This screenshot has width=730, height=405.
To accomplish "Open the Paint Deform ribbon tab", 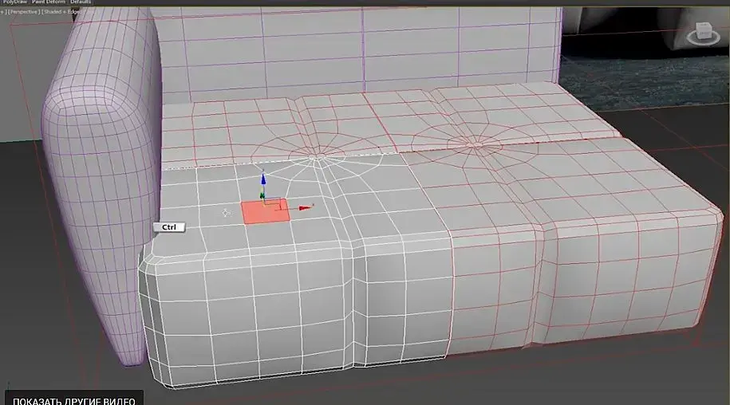I will click(49, 2).
